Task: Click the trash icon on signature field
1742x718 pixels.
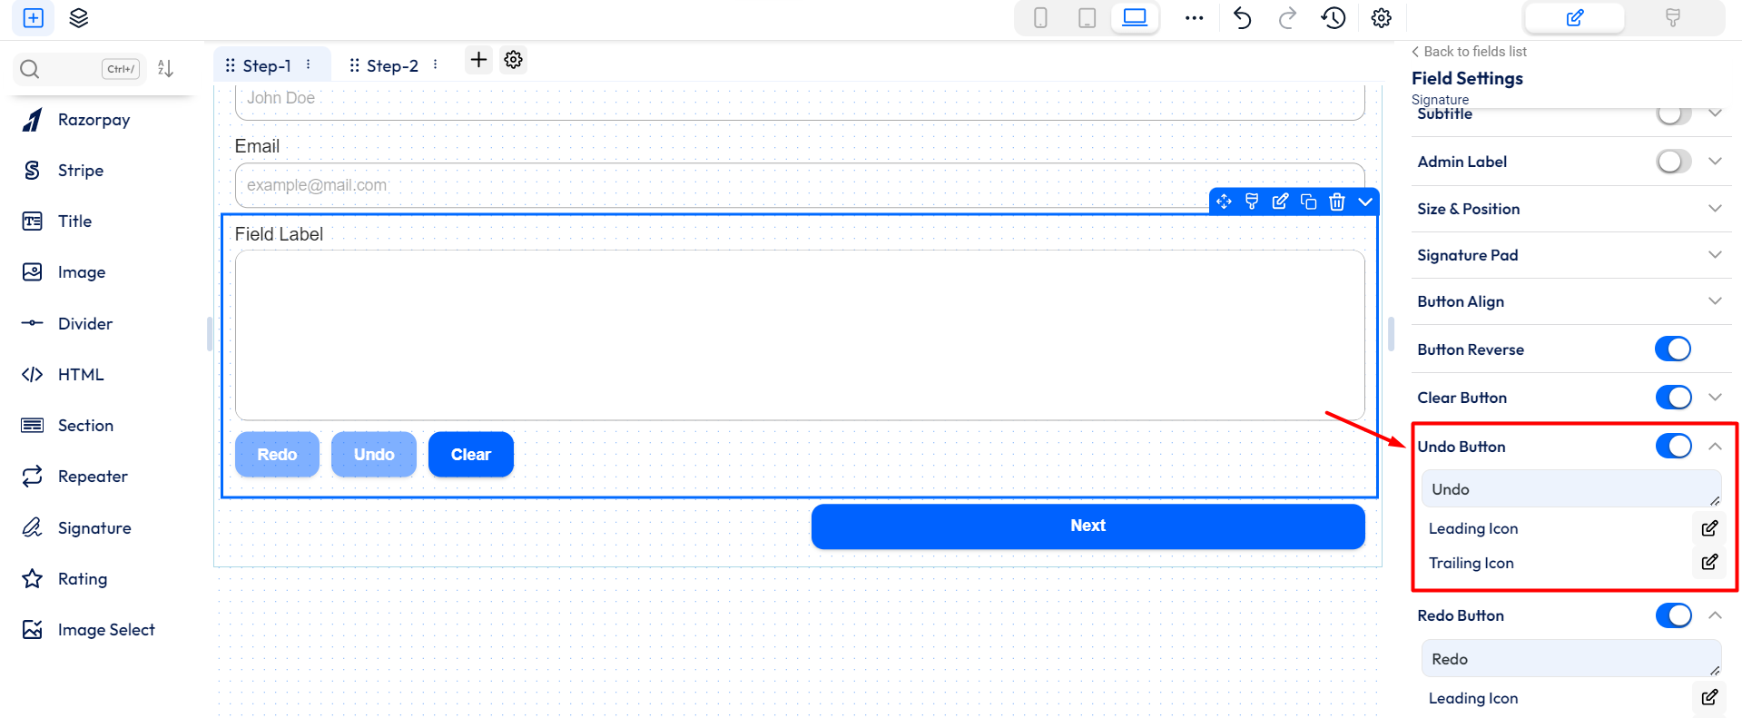Action: (x=1336, y=202)
